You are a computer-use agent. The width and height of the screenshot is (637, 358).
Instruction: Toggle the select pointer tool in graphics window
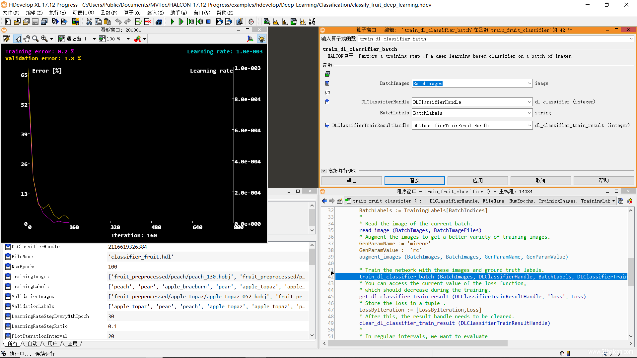(18, 39)
